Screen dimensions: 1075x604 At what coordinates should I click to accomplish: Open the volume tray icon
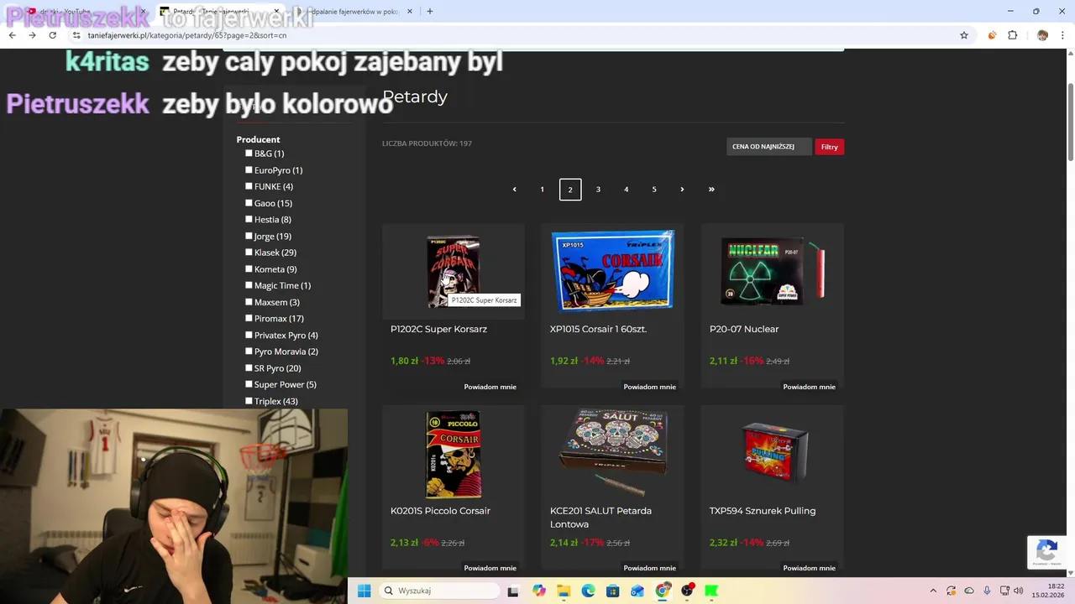pyautogui.click(x=1018, y=591)
